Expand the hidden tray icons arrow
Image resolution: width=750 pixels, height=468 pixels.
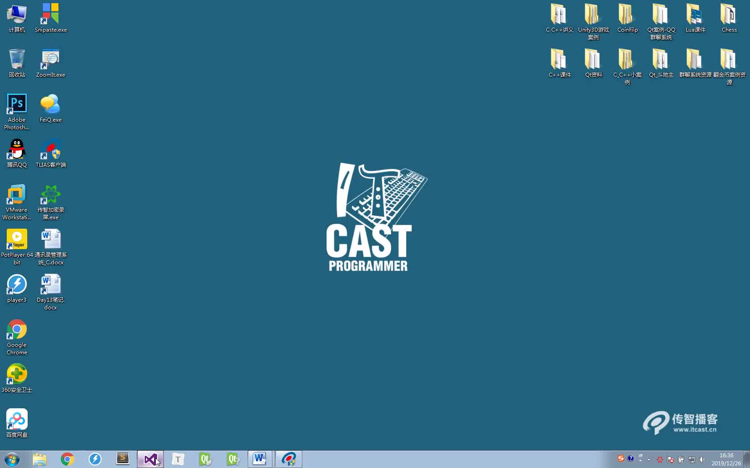(x=649, y=460)
